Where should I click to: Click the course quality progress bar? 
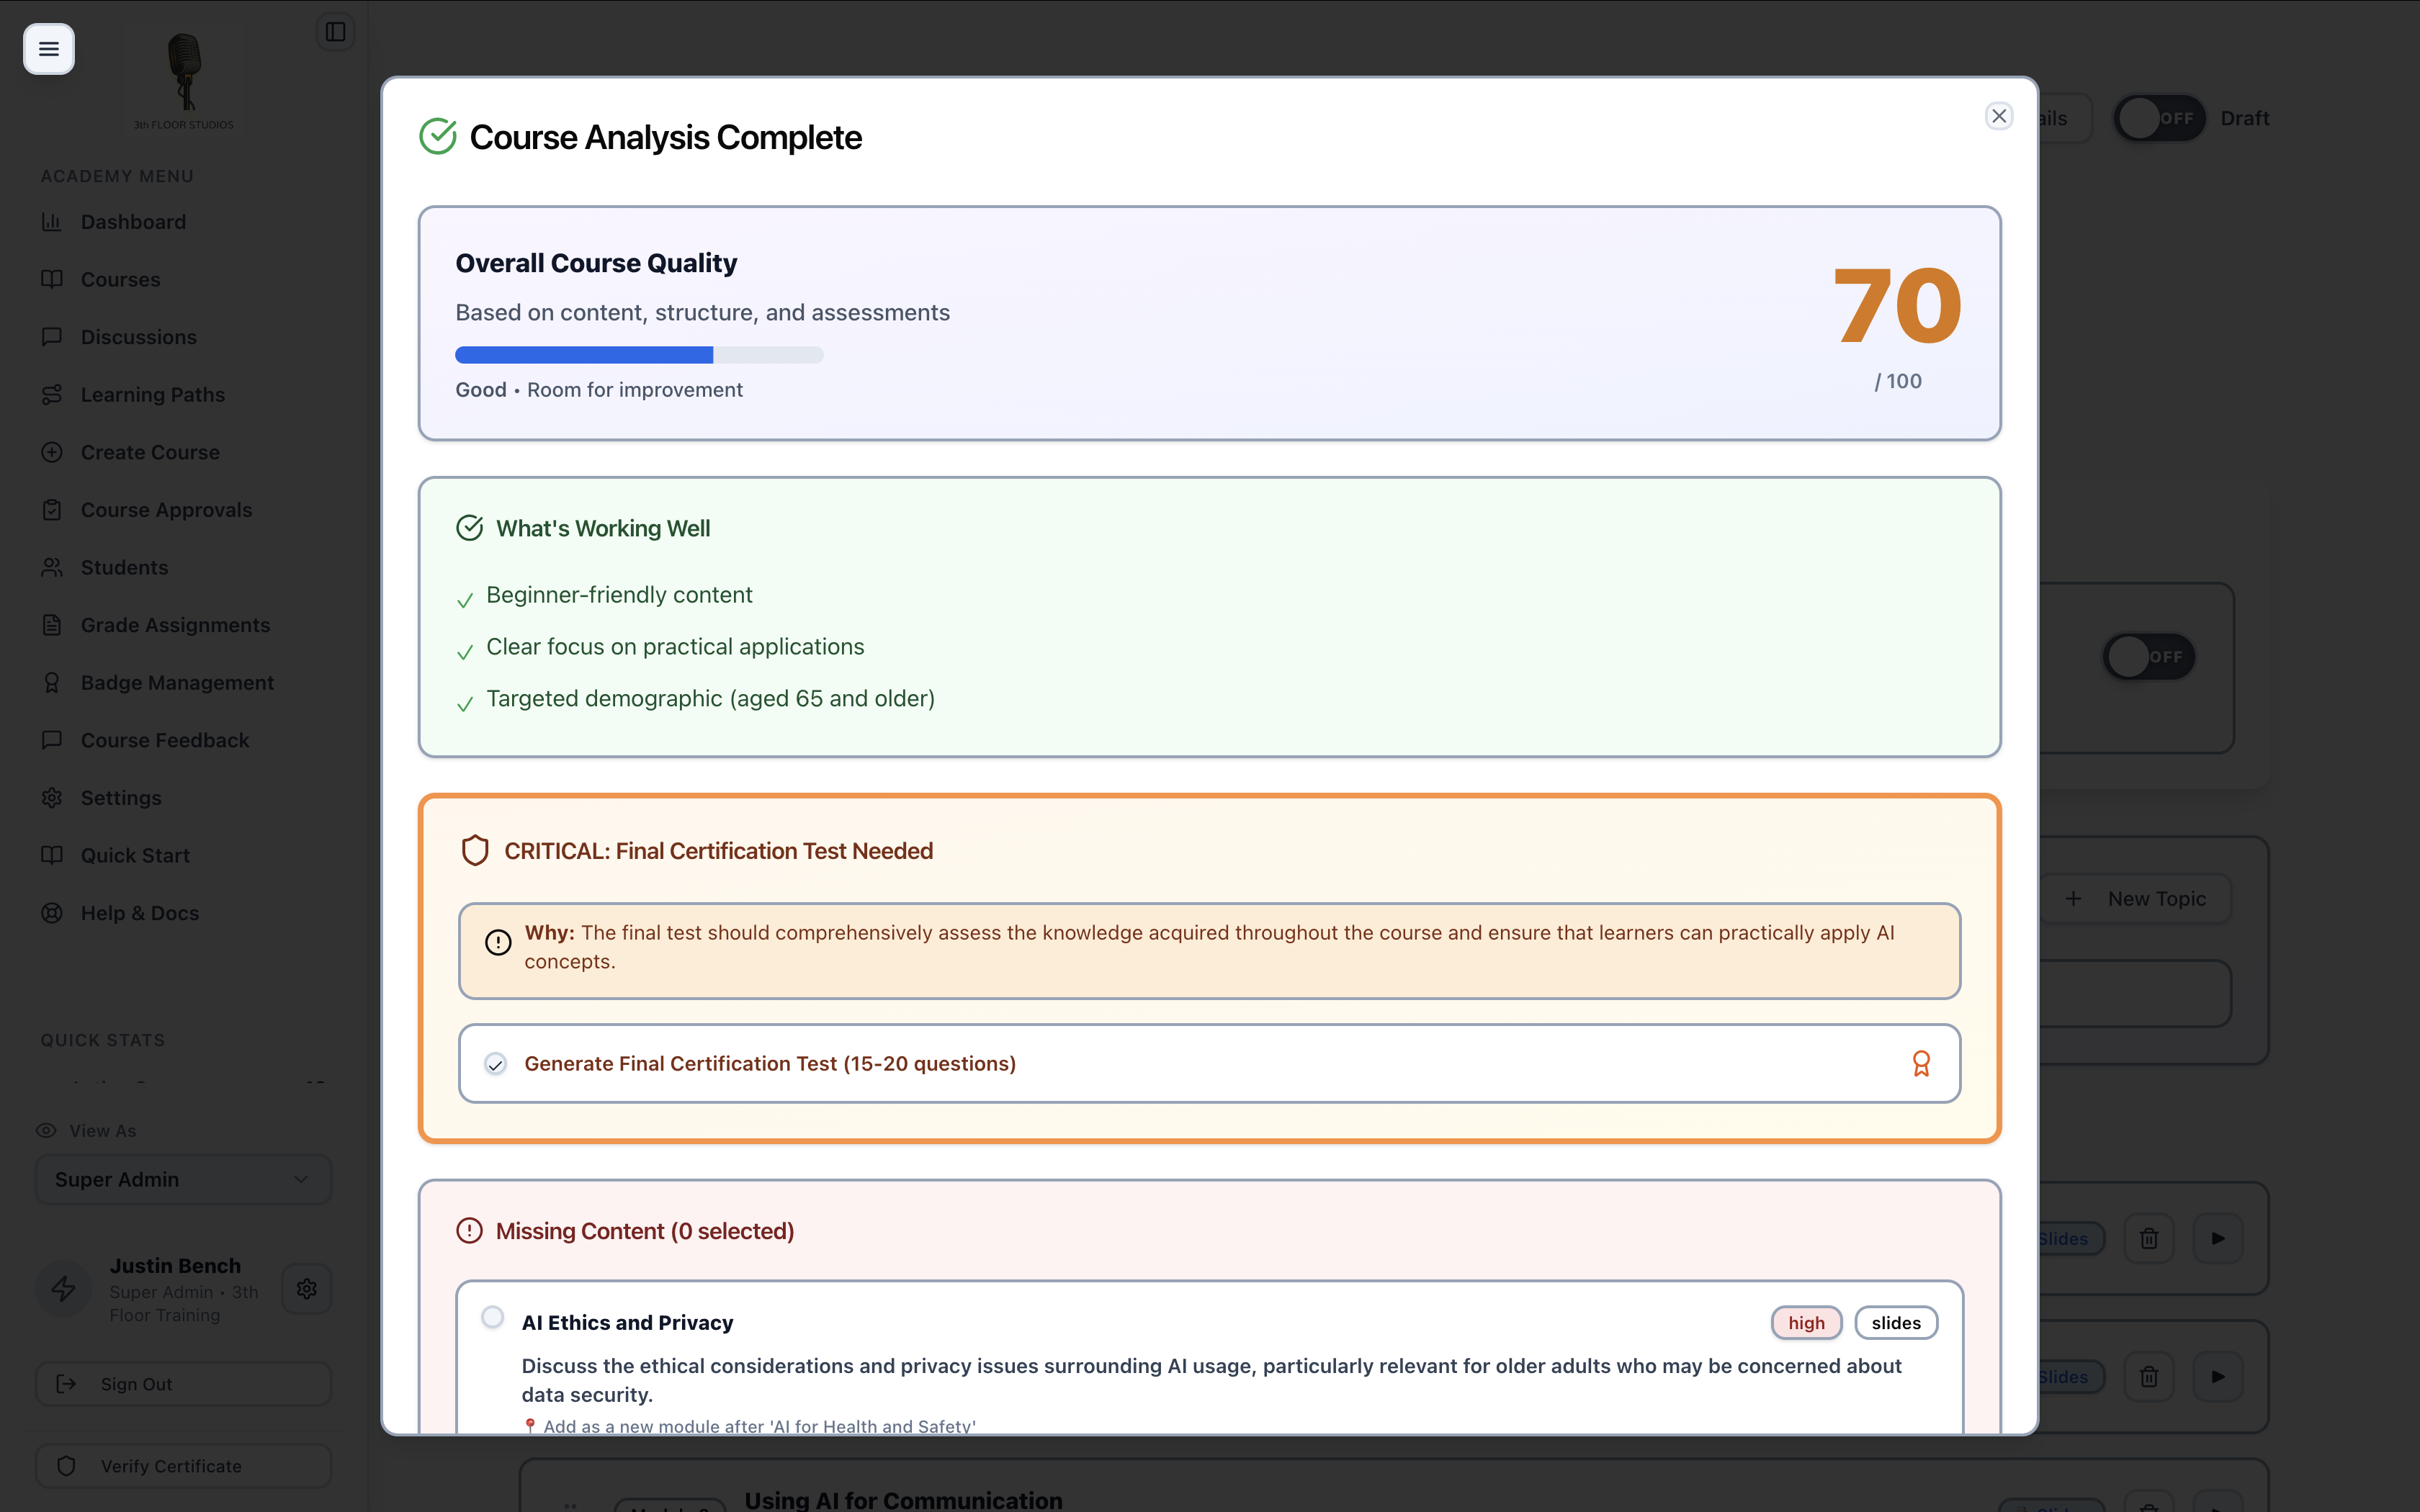tap(639, 355)
